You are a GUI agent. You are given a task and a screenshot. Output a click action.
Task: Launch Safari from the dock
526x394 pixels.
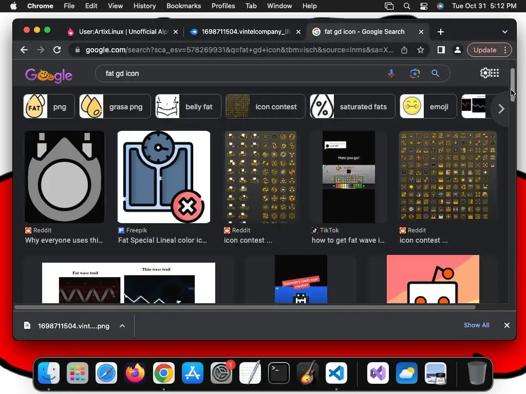(106, 373)
